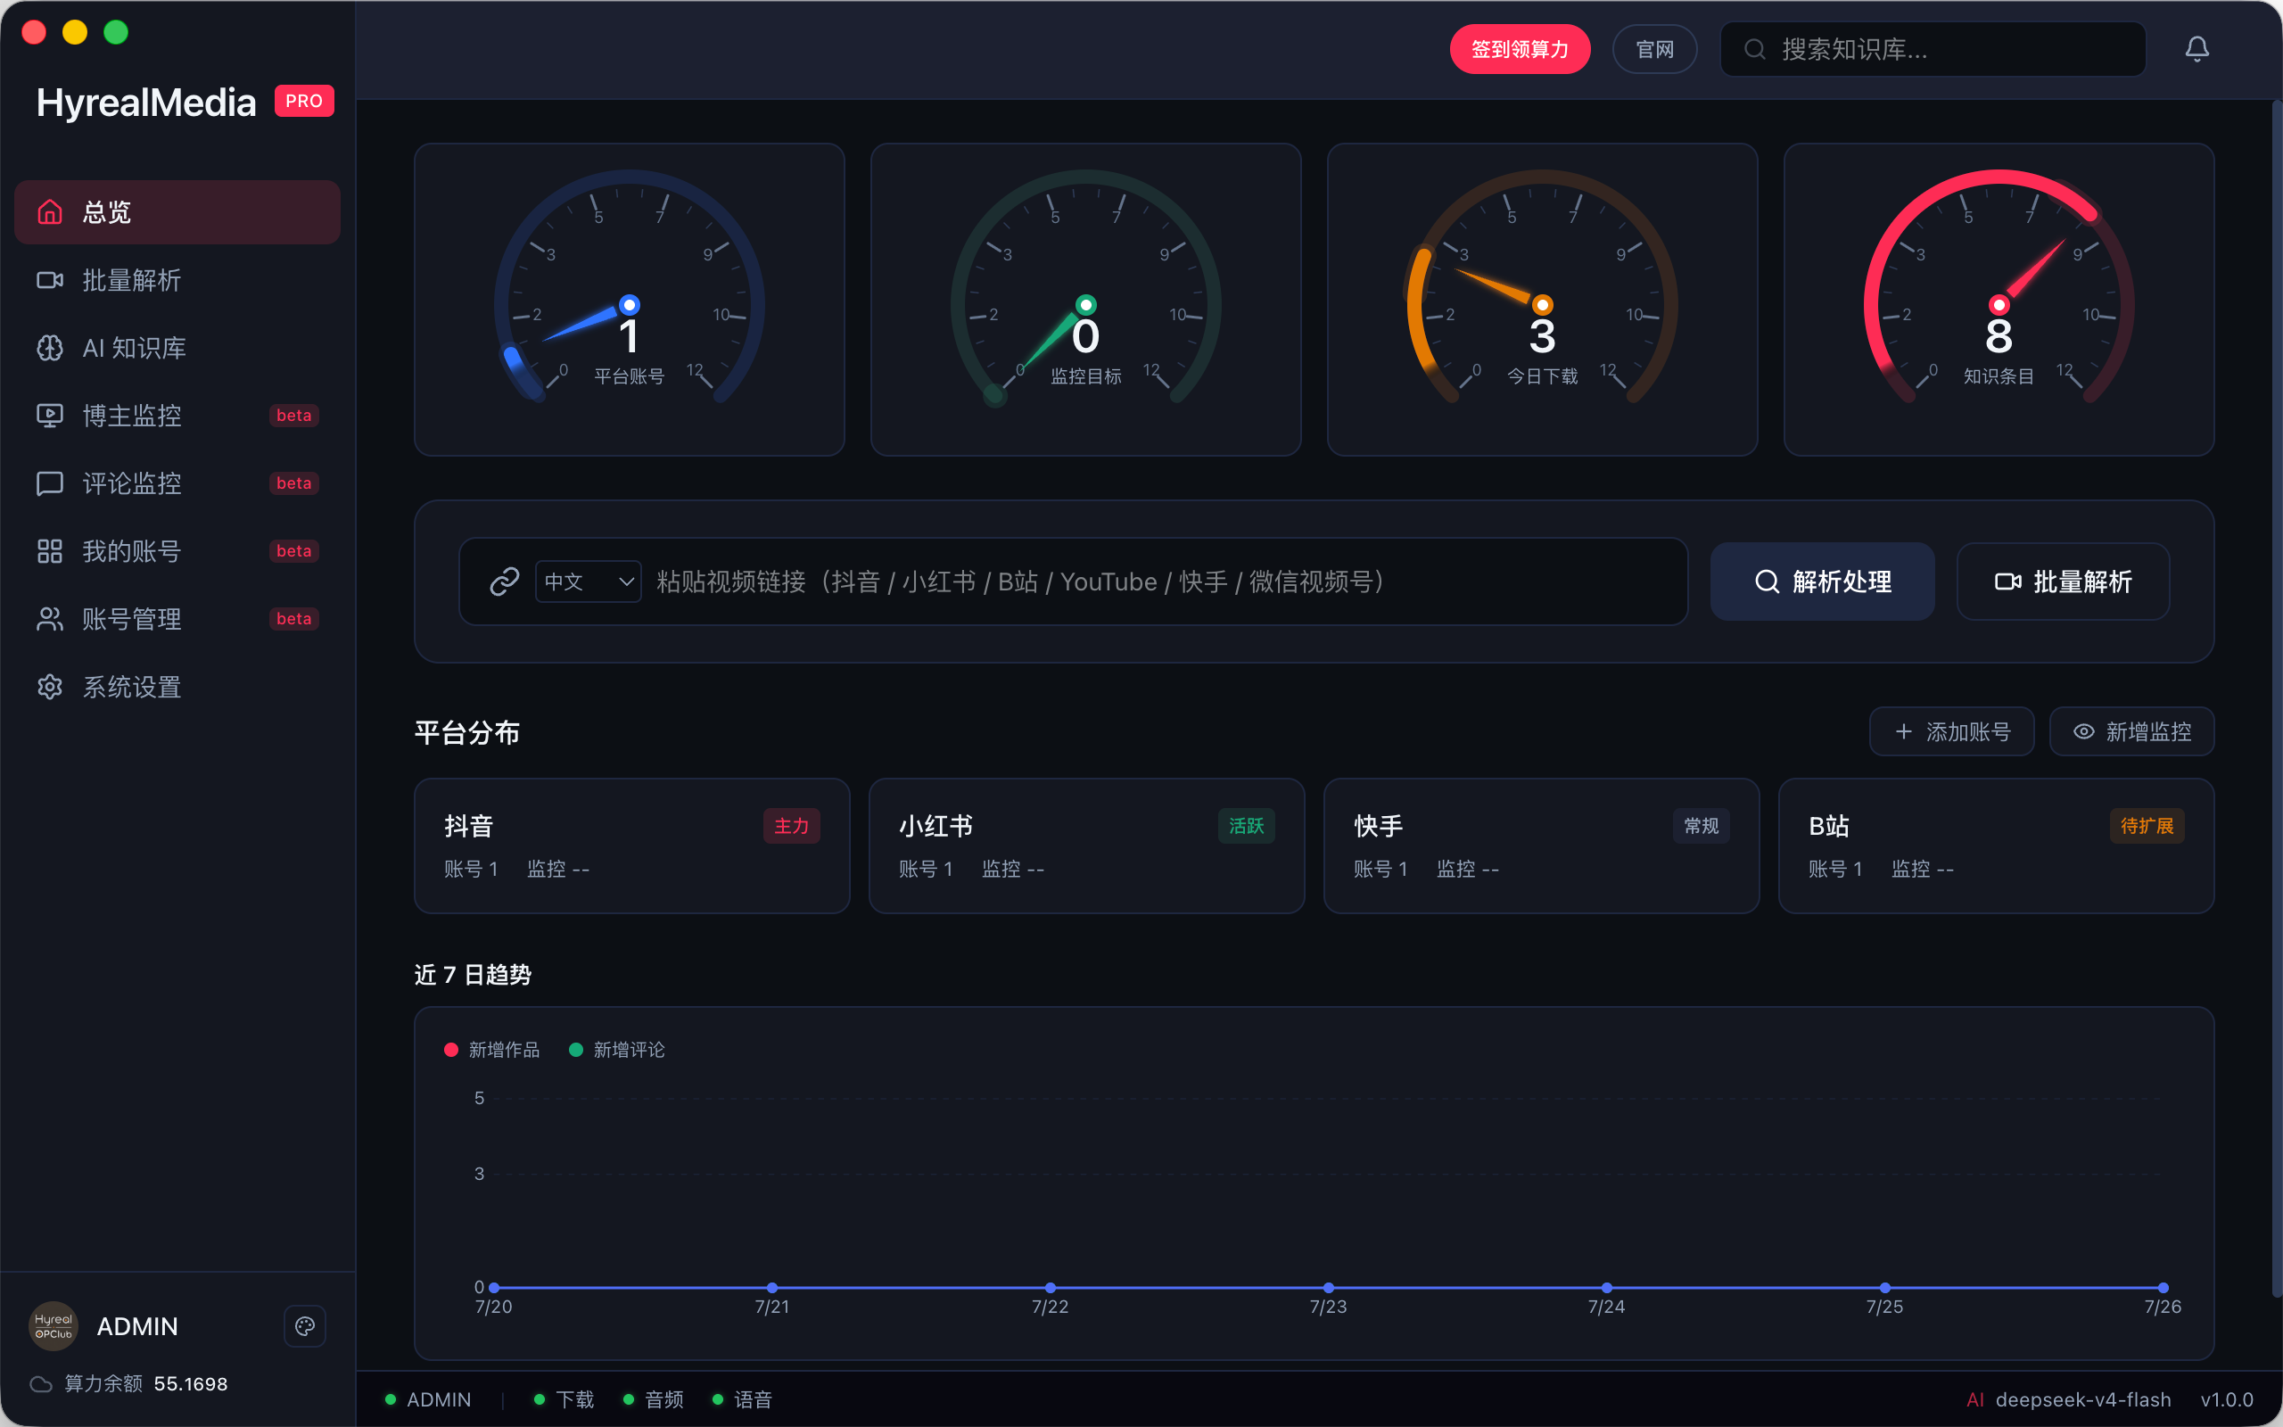Click the gear icon beside 系统设置
The image size is (2283, 1427).
pos(50,687)
